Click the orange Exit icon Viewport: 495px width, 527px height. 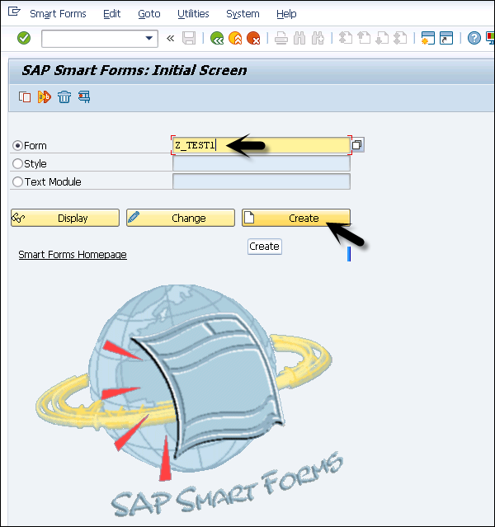(x=235, y=38)
